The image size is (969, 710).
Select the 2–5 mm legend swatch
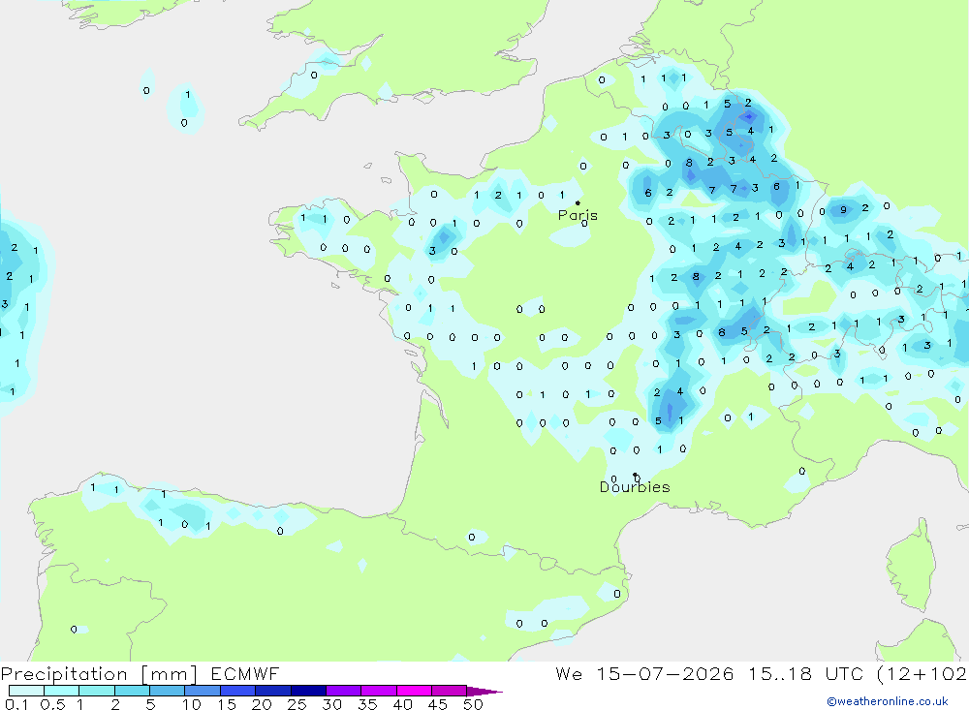[132, 691]
